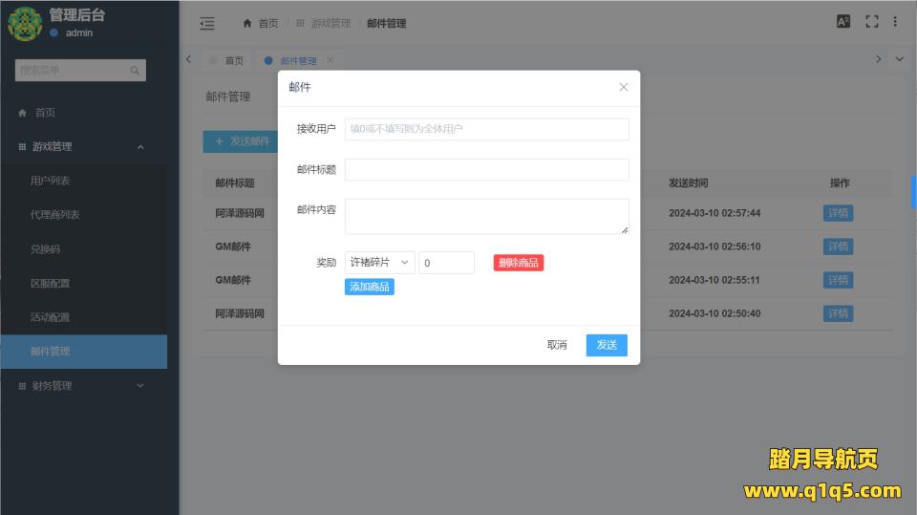The image size is (917, 515).
Task: Open the language translation icon
Action: click(843, 22)
